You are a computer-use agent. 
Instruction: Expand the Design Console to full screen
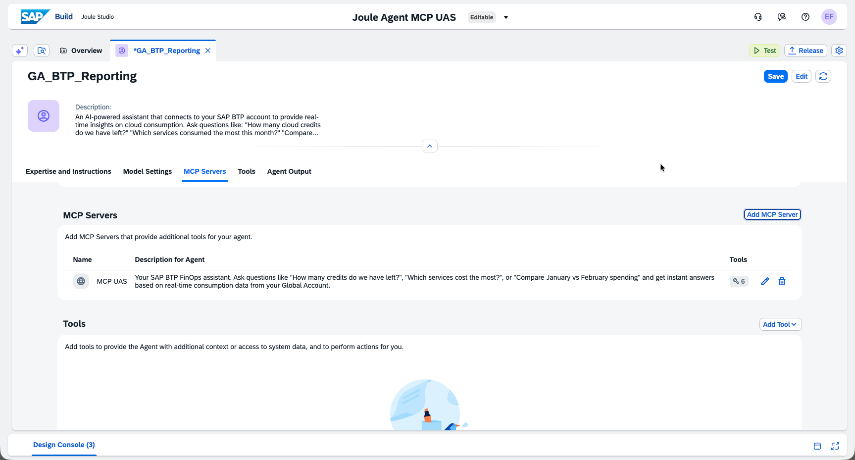(835, 446)
